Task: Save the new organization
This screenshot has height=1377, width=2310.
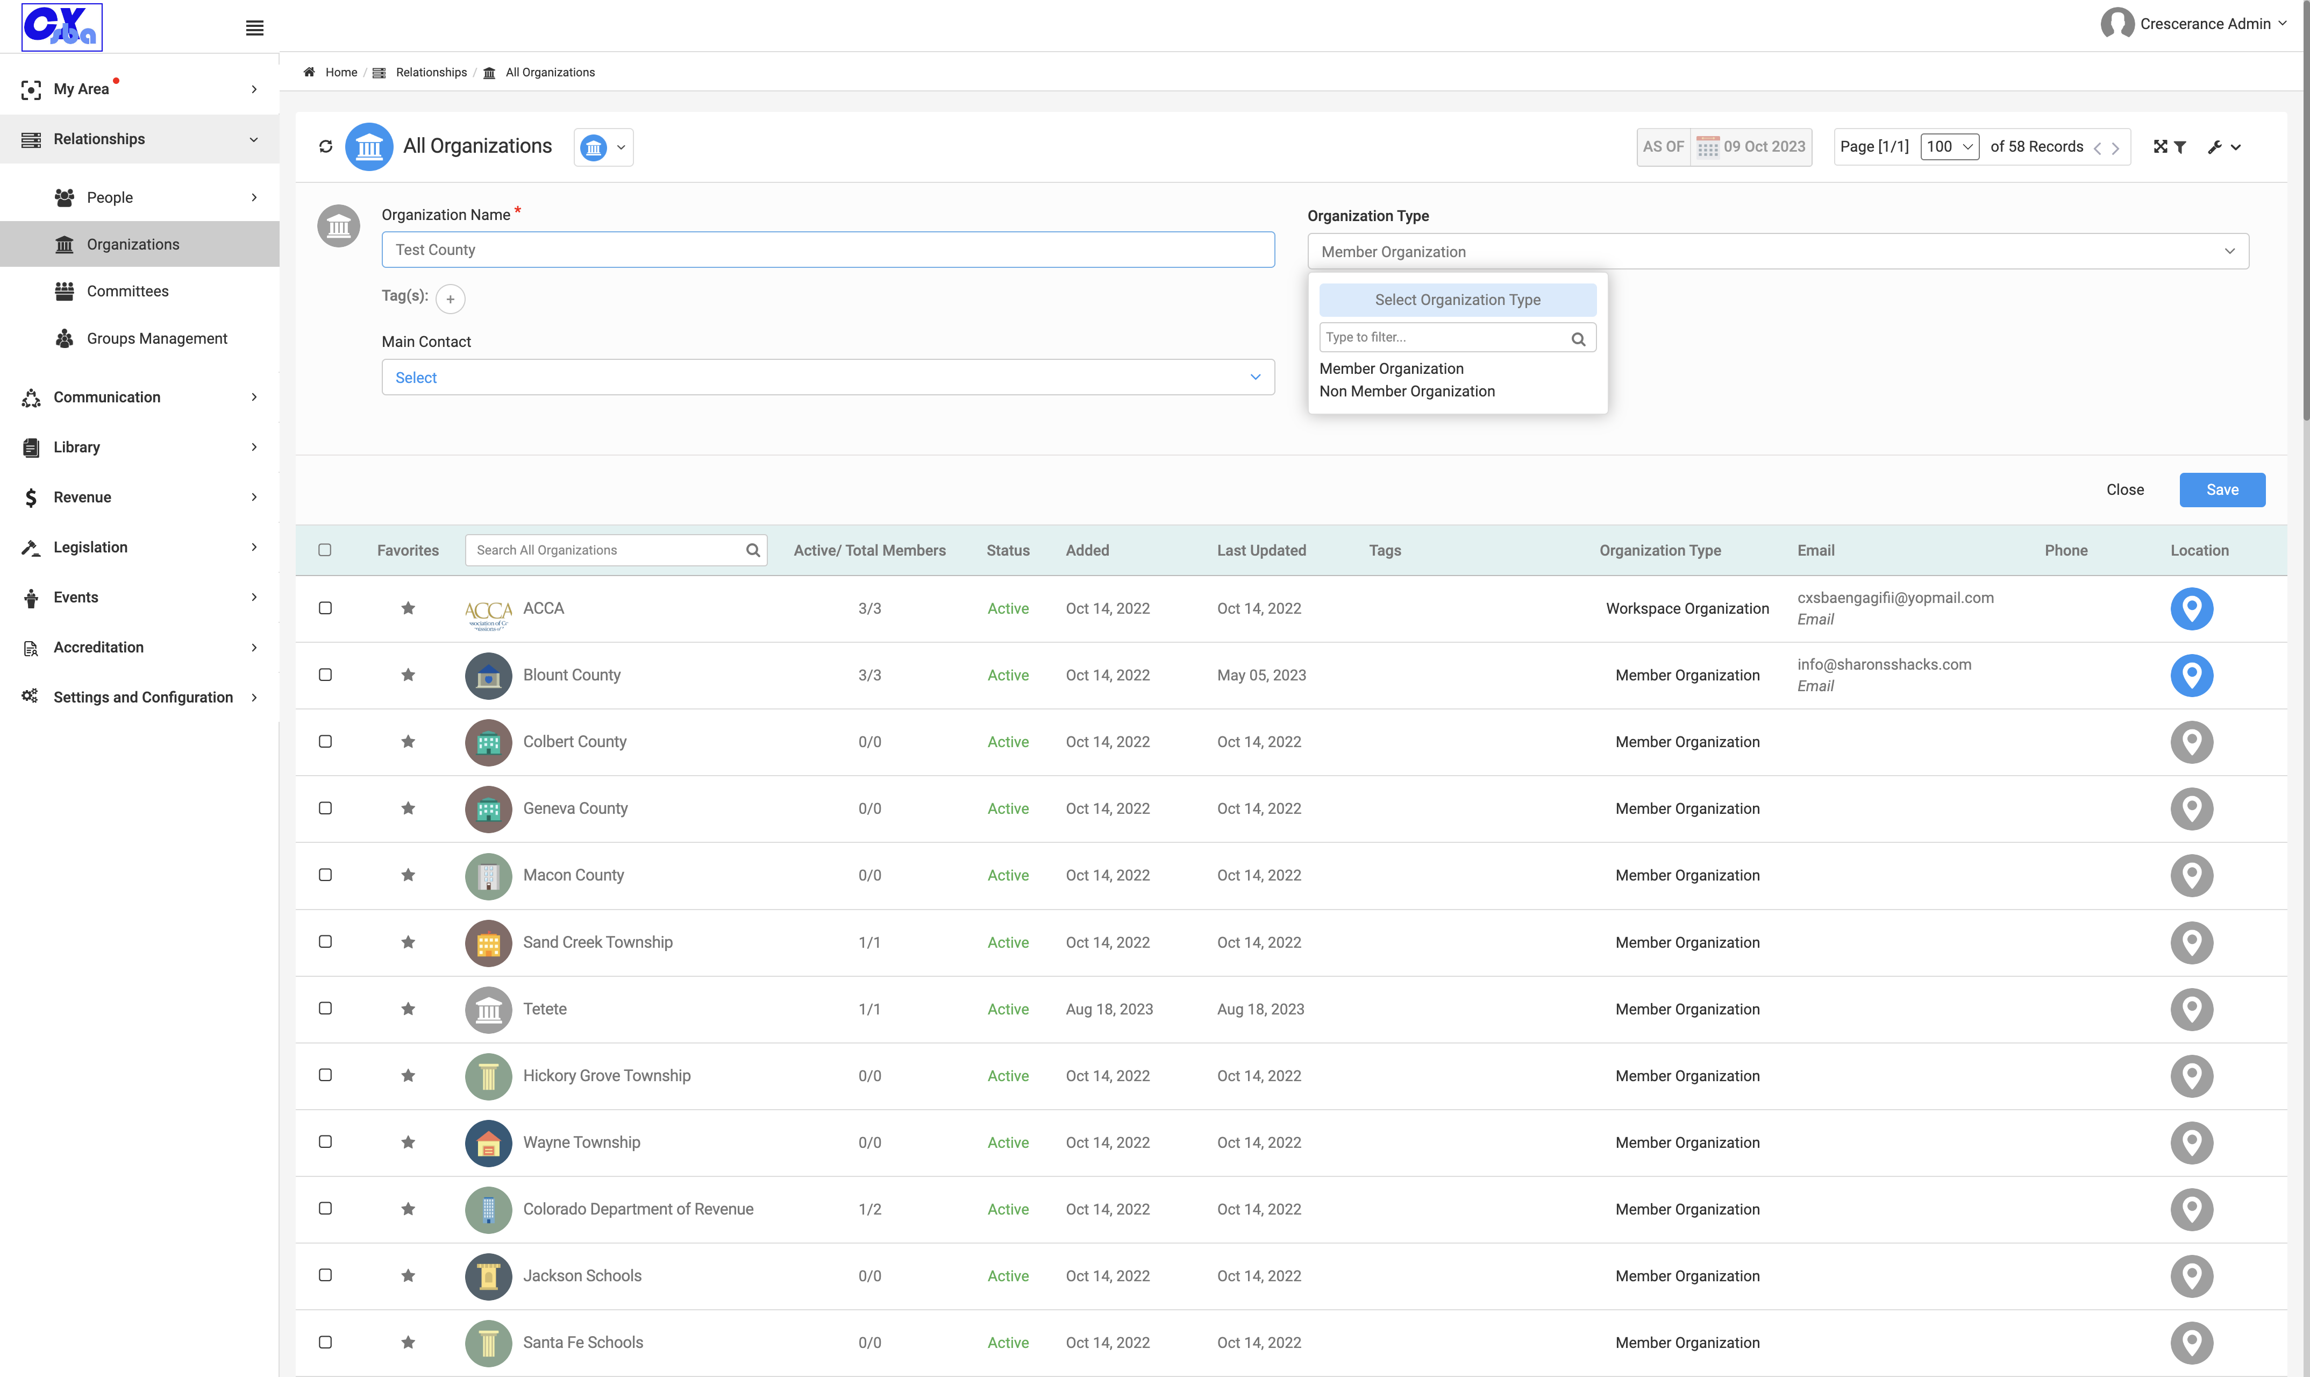Action: pos(2222,490)
